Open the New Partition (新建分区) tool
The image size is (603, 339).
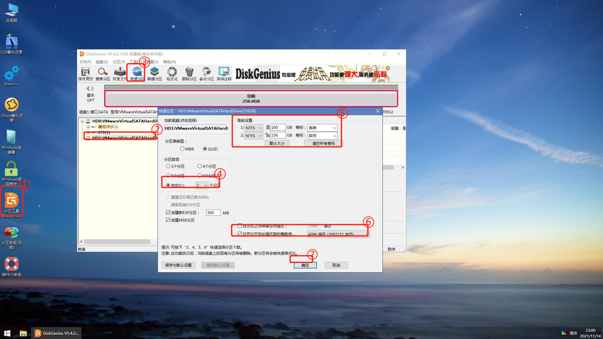[x=154, y=74]
